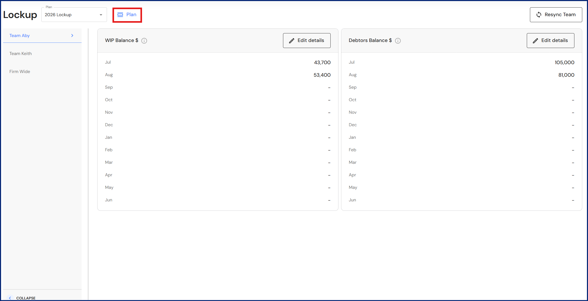Image resolution: width=588 pixels, height=301 pixels.
Task: Click the Resync Team sync icon
Action: 539,15
